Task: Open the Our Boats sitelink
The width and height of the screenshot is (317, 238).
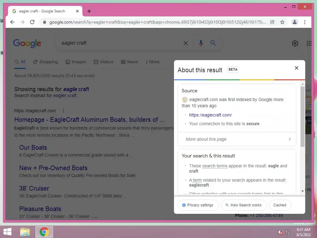Action: pyautogui.click(x=33, y=148)
